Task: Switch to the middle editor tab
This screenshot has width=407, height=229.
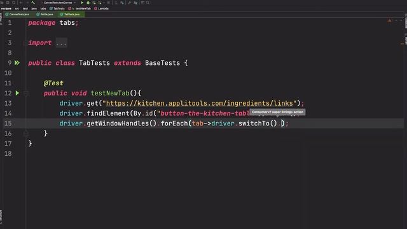Action: click(45, 14)
